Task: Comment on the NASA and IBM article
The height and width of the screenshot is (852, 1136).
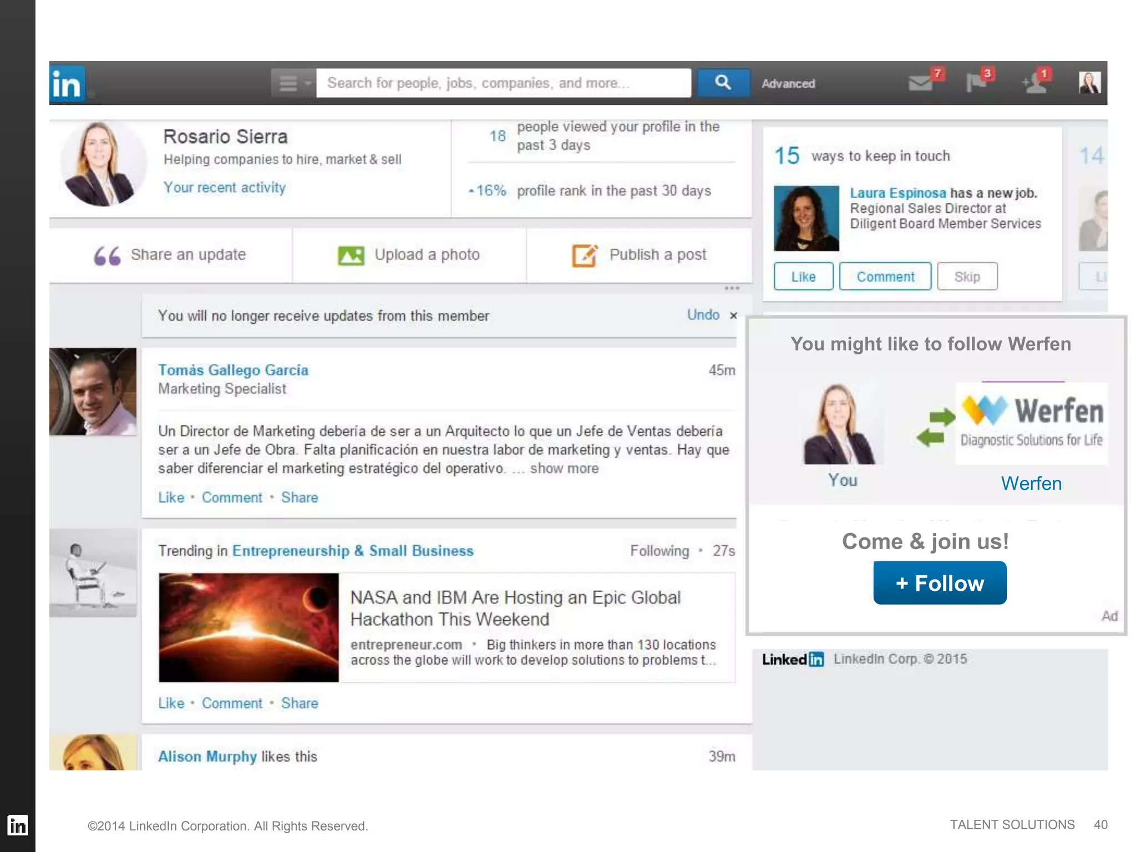Action: click(232, 703)
